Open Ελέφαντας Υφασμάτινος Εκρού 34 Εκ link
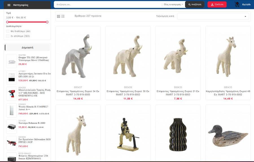This screenshot has width=254, height=162. tap(78, 93)
